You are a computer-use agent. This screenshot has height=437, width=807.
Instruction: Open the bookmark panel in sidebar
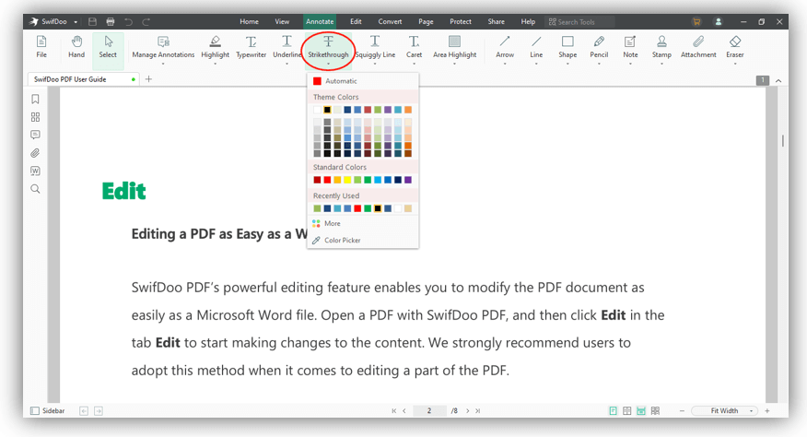click(35, 99)
